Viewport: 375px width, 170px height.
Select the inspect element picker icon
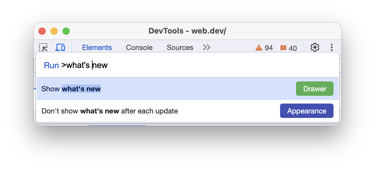point(43,47)
